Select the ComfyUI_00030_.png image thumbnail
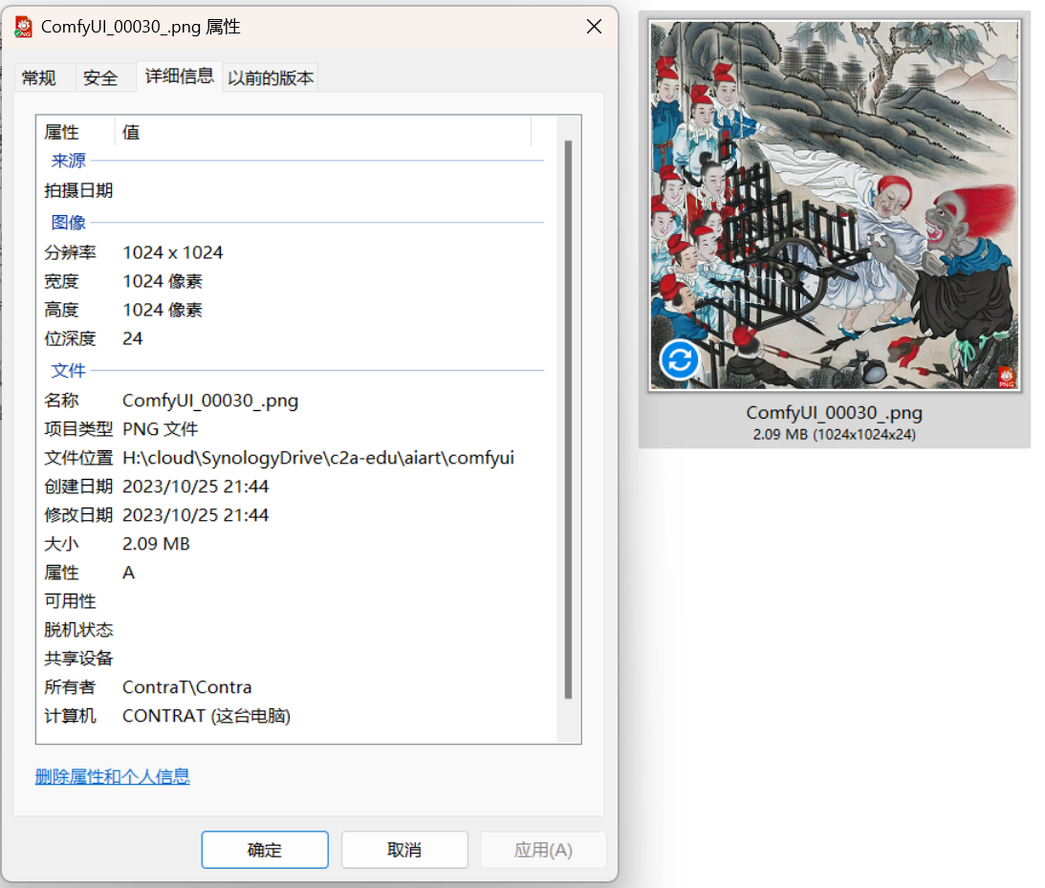The width and height of the screenshot is (1045, 888). pyautogui.click(x=834, y=206)
